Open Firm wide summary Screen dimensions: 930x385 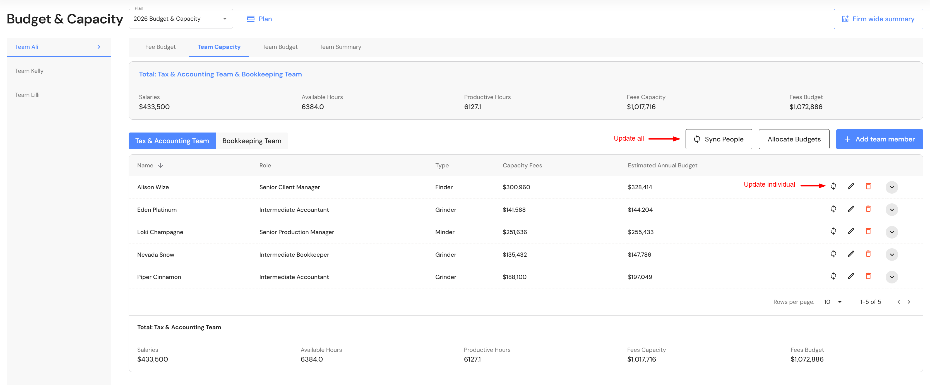click(878, 19)
